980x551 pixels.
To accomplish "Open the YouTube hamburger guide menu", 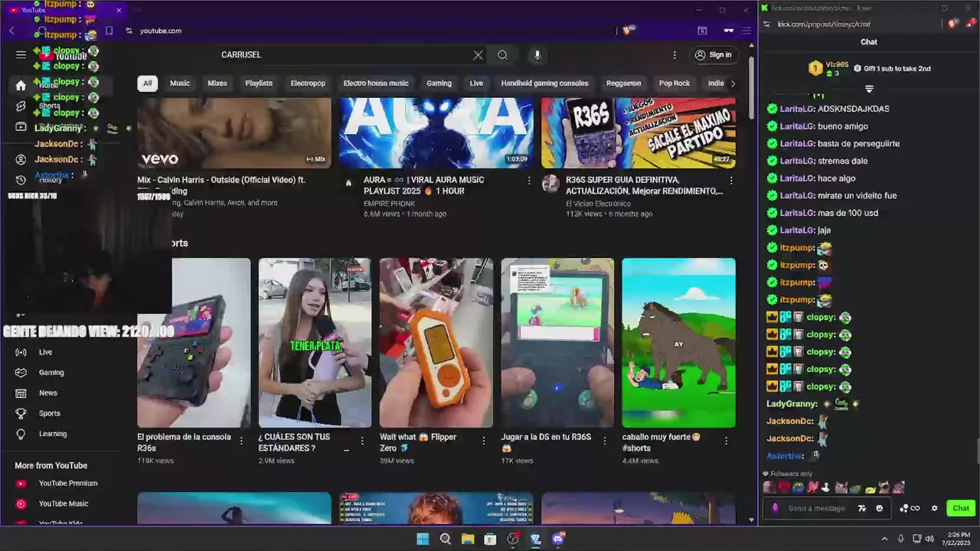I will [21, 54].
